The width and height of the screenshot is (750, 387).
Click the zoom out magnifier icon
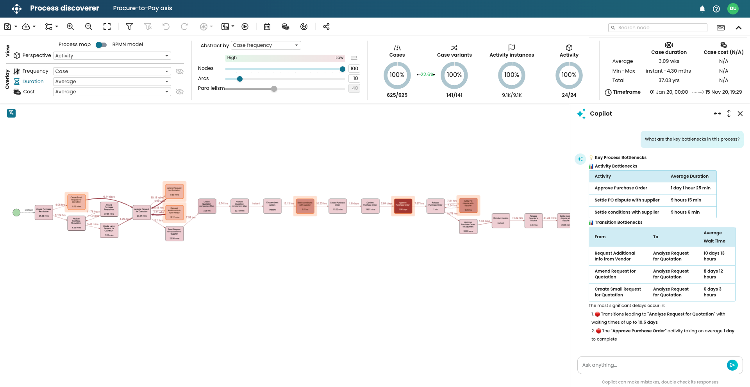click(89, 27)
